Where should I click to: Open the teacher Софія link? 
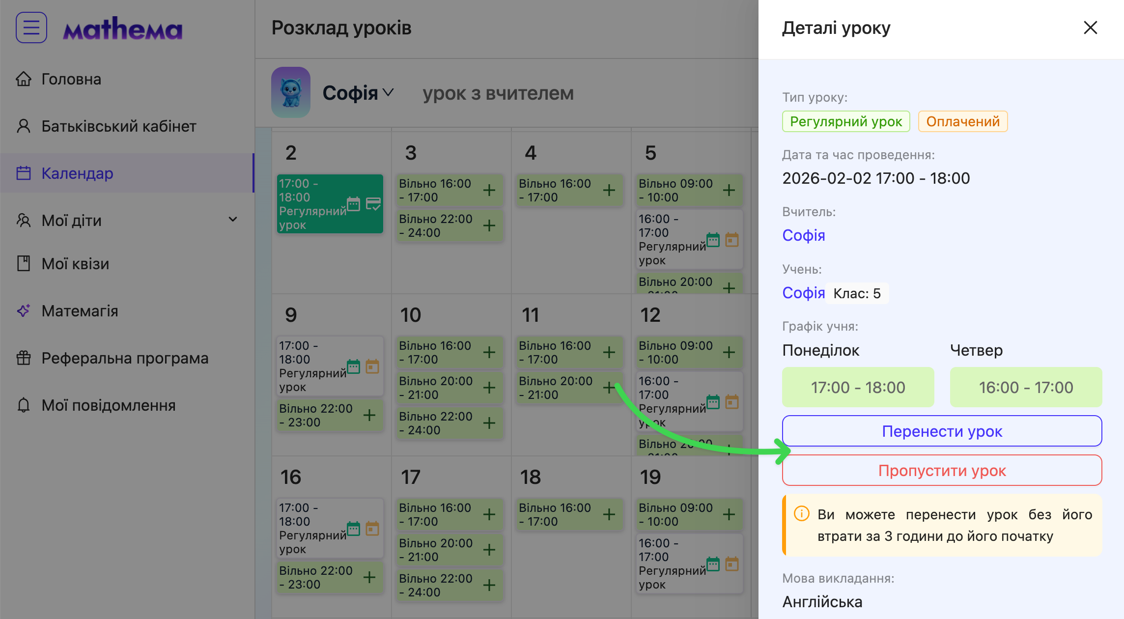[803, 235]
